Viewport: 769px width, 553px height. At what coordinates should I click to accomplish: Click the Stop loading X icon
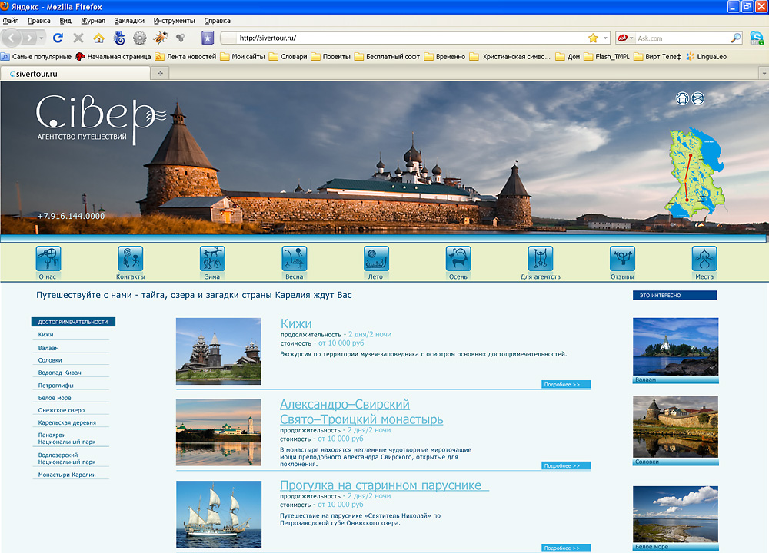tap(78, 38)
